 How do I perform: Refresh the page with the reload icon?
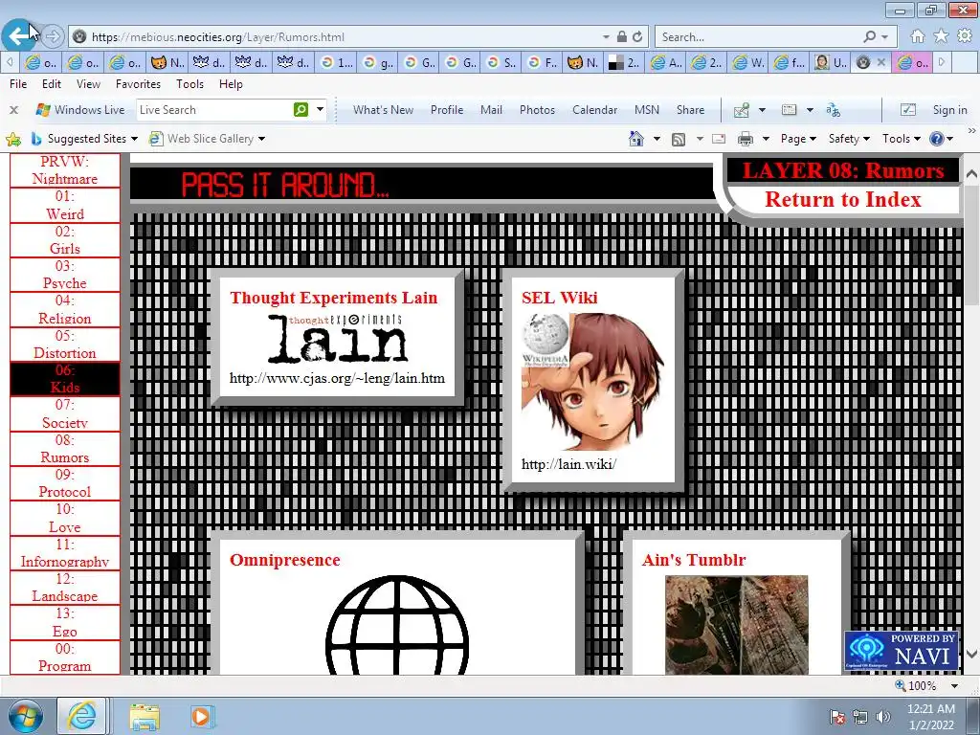pos(636,37)
